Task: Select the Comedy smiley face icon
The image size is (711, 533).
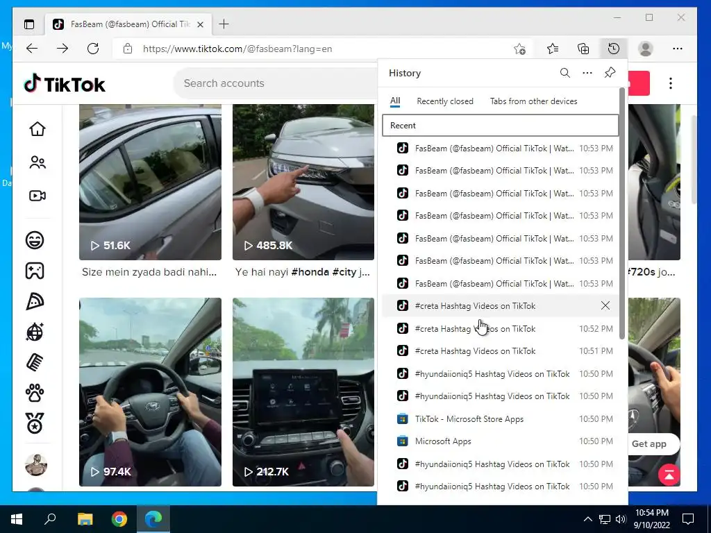Action: pyautogui.click(x=35, y=239)
